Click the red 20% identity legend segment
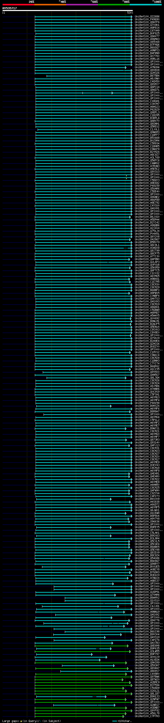164x723 pixels. pos(18,5)
